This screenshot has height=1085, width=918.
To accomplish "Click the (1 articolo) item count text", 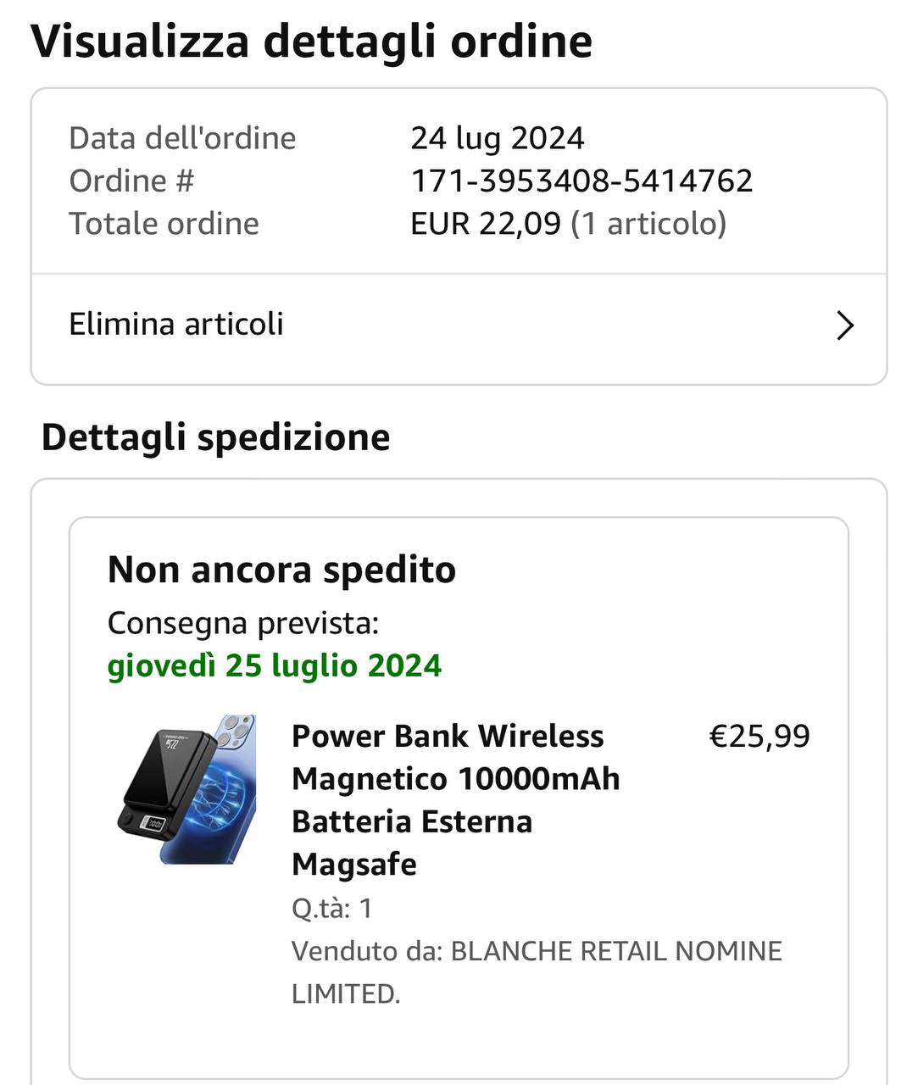I will pyautogui.click(x=648, y=224).
